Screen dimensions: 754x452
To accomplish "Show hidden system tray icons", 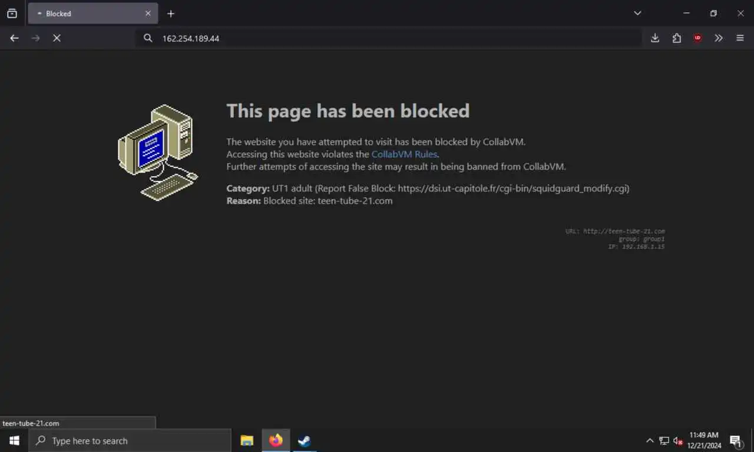I will pos(650,441).
